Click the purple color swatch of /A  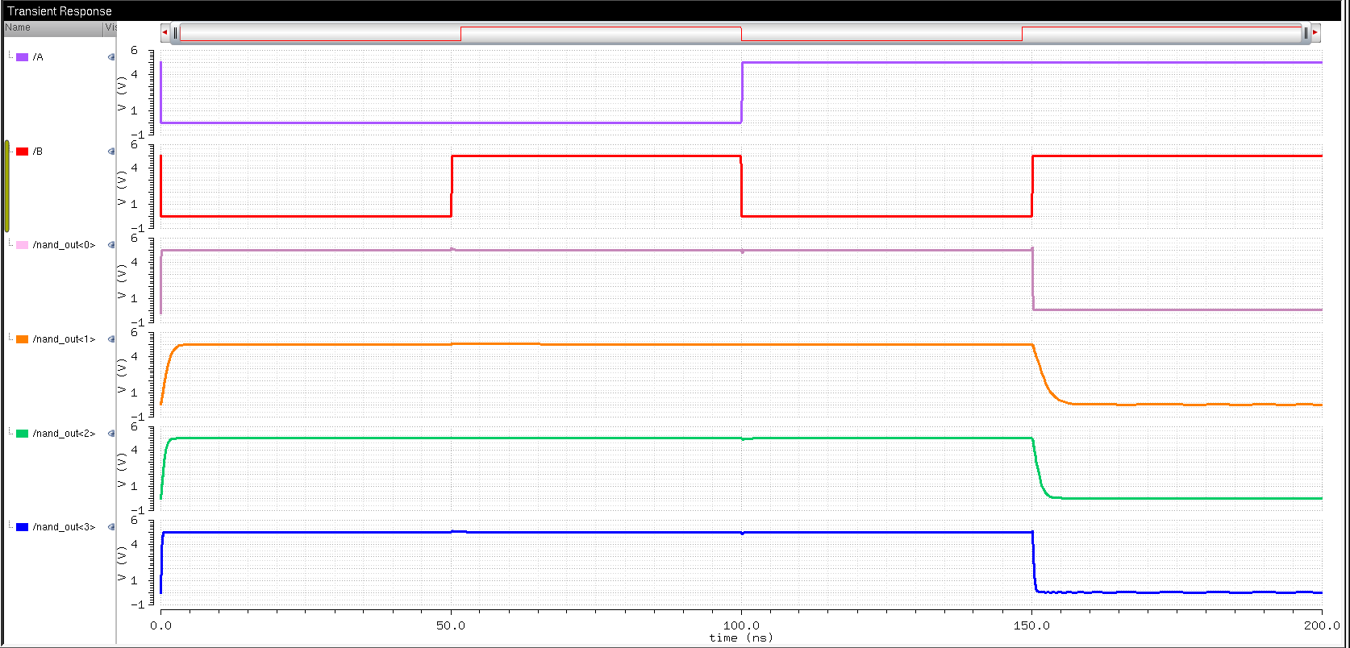[23, 57]
